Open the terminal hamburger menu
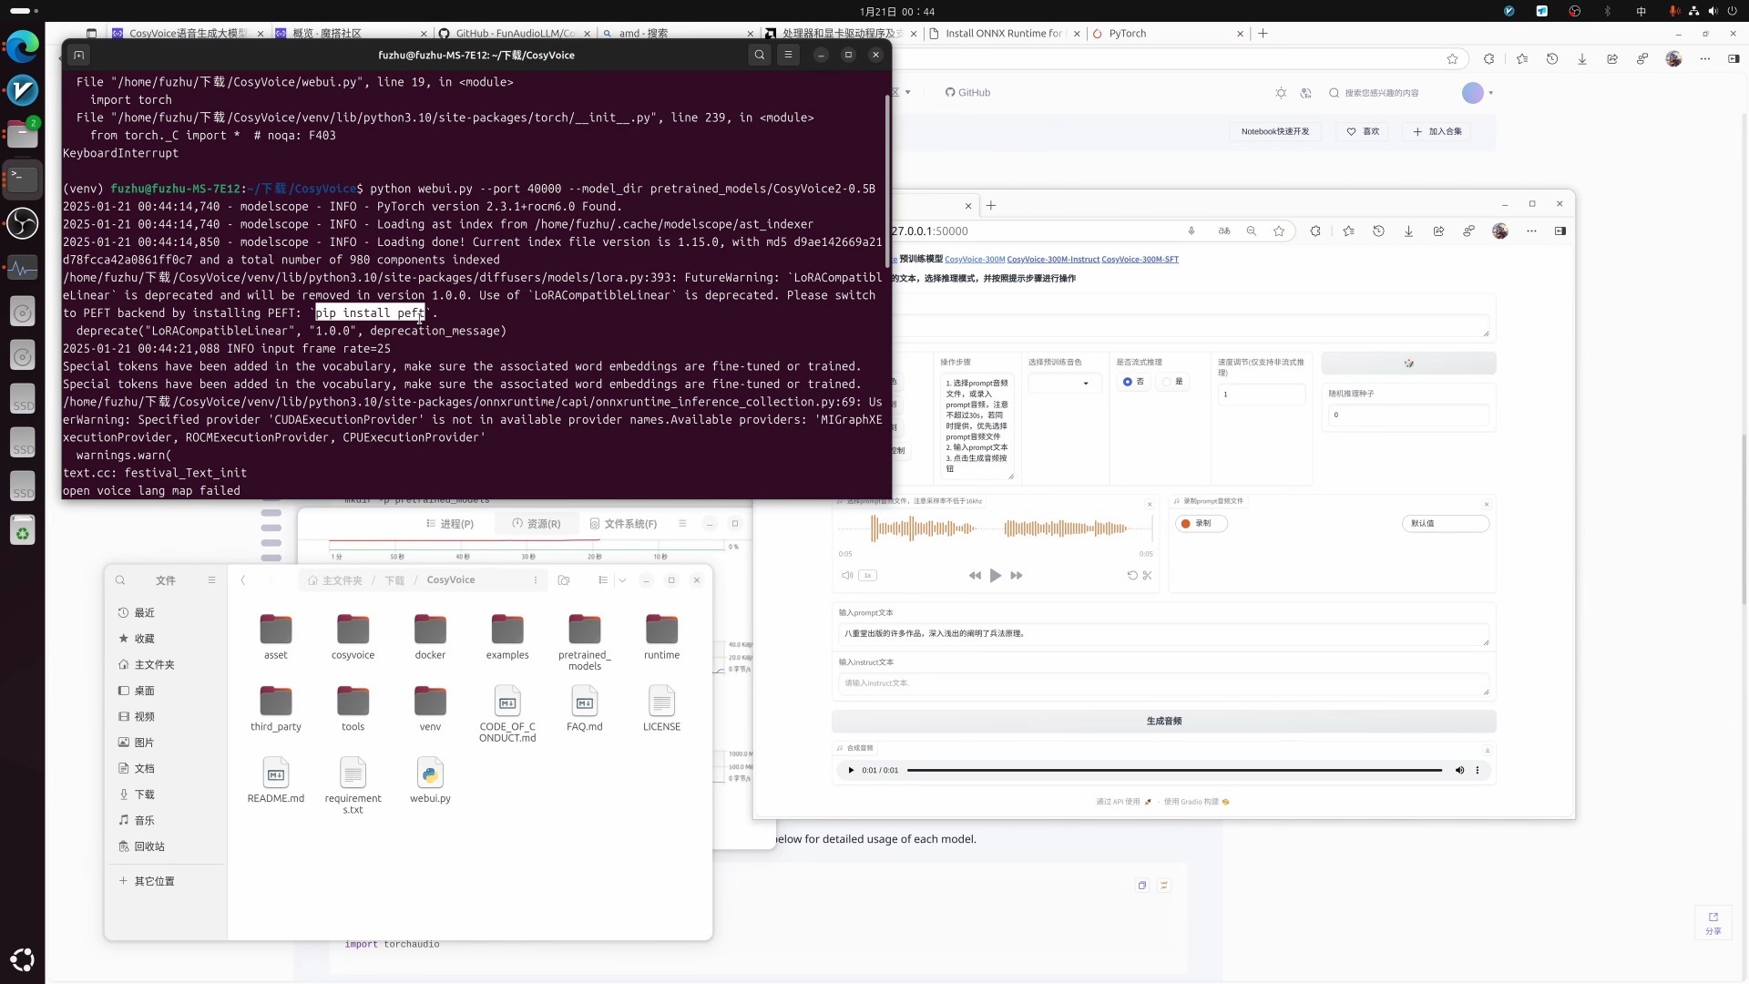The width and height of the screenshot is (1749, 984). [x=789, y=55]
